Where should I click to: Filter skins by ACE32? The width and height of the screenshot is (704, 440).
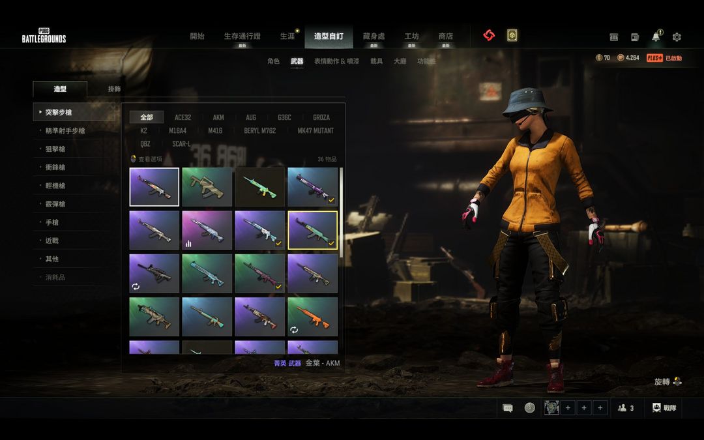183,117
